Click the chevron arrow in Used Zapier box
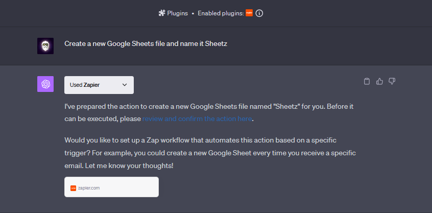 [125, 85]
